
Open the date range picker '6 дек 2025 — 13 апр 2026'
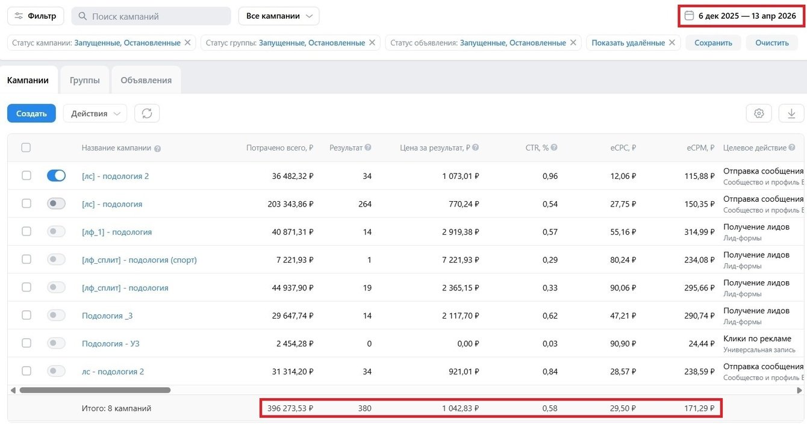pyautogui.click(x=741, y=16)
